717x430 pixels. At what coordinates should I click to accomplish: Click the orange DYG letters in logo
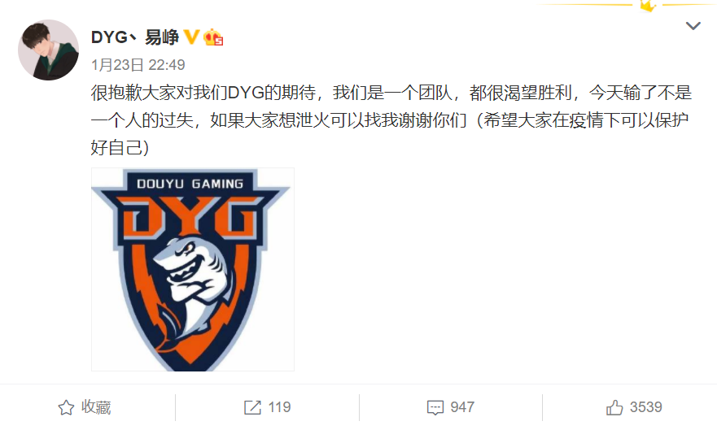(x=190, y=217)
